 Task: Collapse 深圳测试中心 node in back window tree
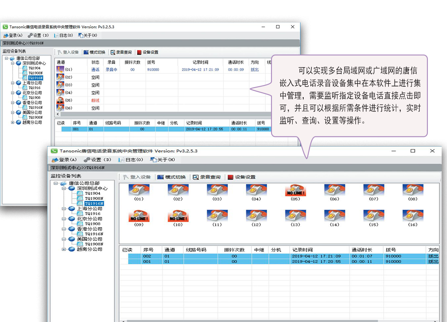(13, 63)
